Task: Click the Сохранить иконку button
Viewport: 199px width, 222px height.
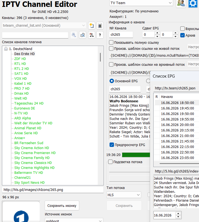Action: click(62, 205)
